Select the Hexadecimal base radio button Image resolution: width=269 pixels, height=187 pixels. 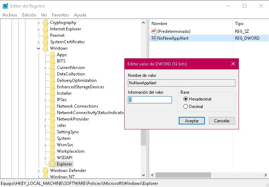tap(186, 99)
